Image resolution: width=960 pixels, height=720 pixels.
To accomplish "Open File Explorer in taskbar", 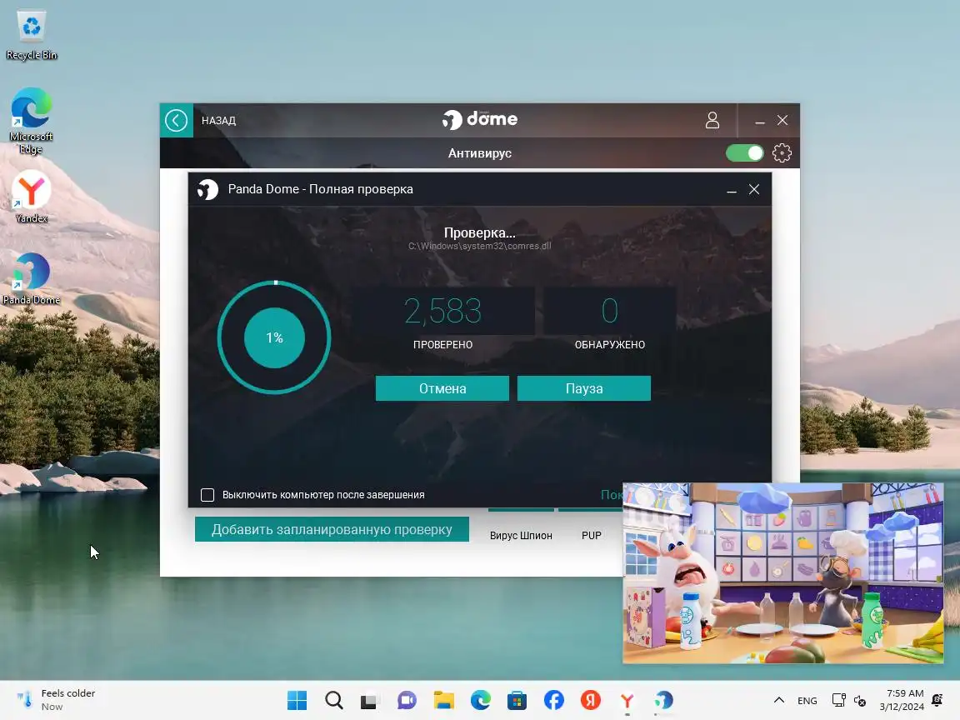I will [x=444, y=700].
